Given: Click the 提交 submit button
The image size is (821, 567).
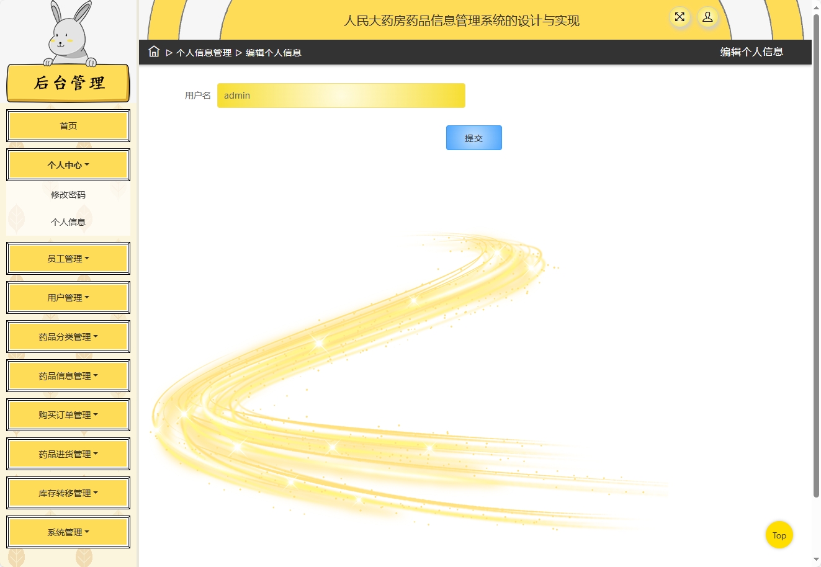Looking at the screenshot, I should (x=474, y=138).
